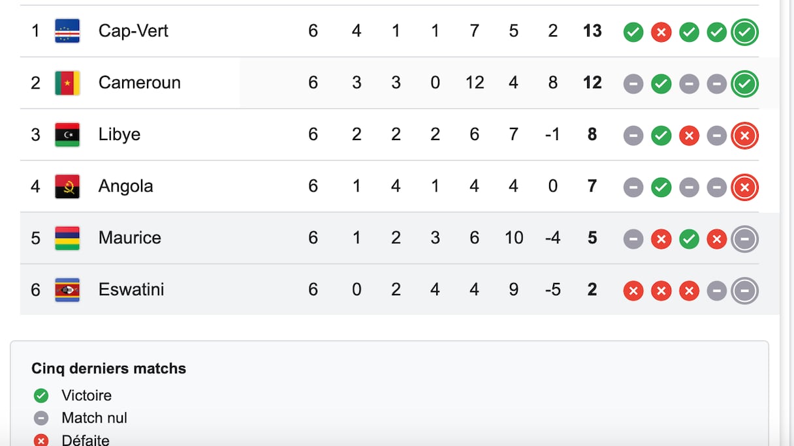Click Maurice's circled latest draw icon
This screenshot has width=794, height=446.
point(744,239)
